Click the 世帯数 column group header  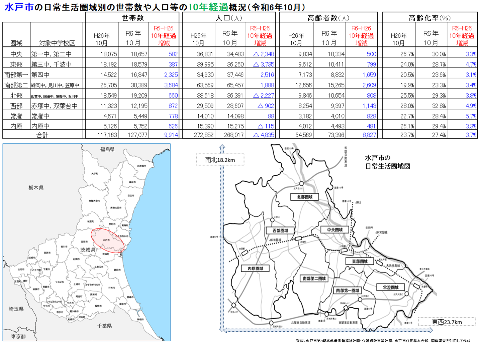click(x=132, y=18)
